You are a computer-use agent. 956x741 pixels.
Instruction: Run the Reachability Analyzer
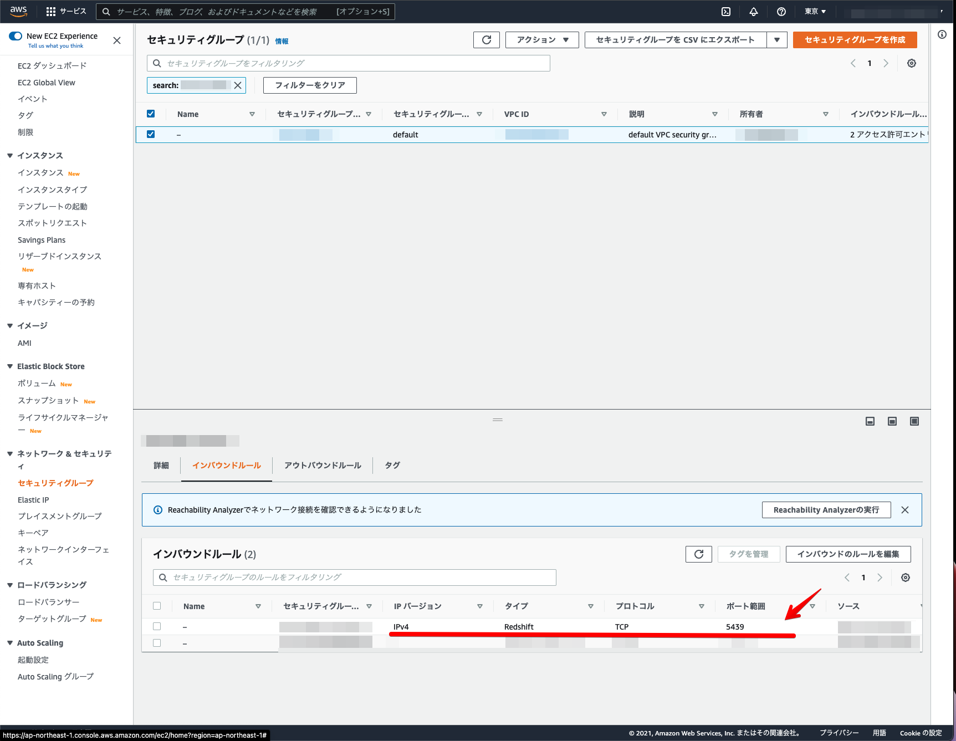click(826, 509)
